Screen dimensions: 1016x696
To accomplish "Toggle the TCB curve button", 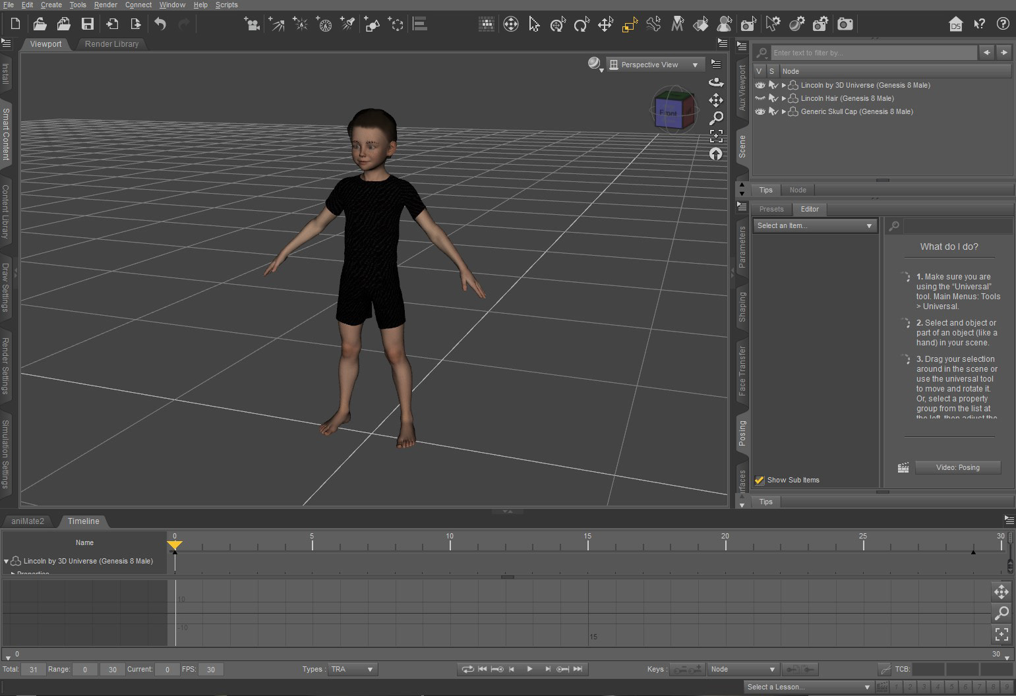I will [x=885, y=669].
